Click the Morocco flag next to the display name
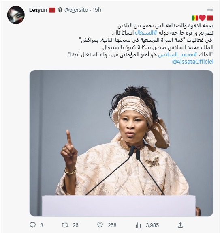The image size is (222, 233). 52,10
